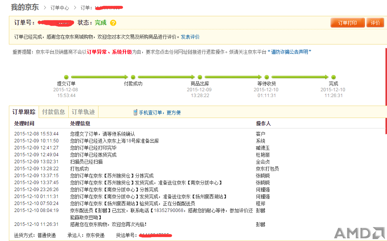Click the 您的订单已经打印完毕 entry
The width and height of the screenshot is (387, 241).
[93, 148]
